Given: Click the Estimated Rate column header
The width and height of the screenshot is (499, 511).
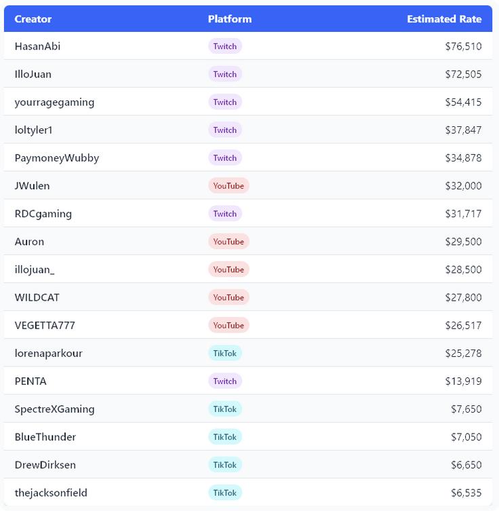Looking at the screenshot, I should pos(444,19).
